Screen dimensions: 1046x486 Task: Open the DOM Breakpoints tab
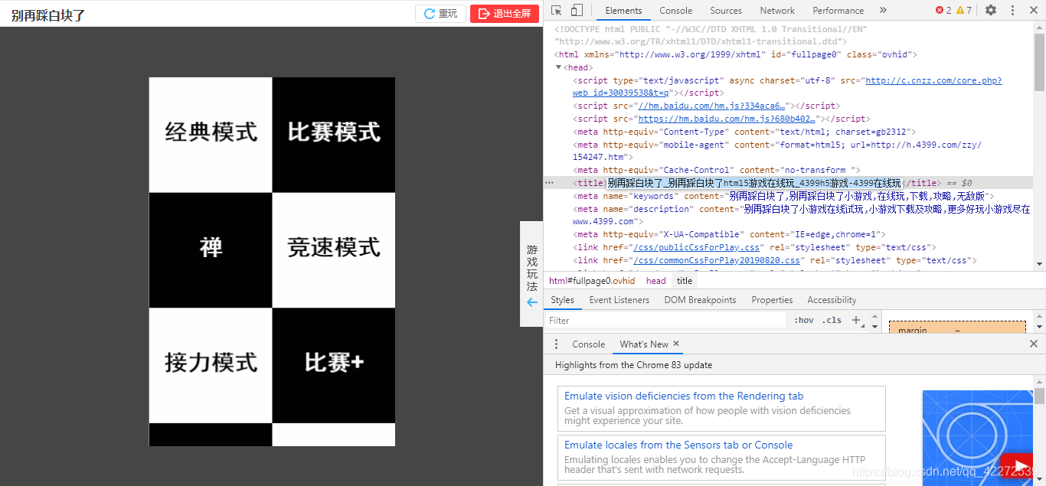point(700,300)
